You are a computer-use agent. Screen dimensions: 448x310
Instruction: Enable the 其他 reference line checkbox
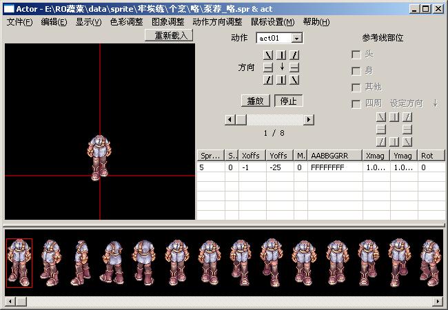coord(356,87)
